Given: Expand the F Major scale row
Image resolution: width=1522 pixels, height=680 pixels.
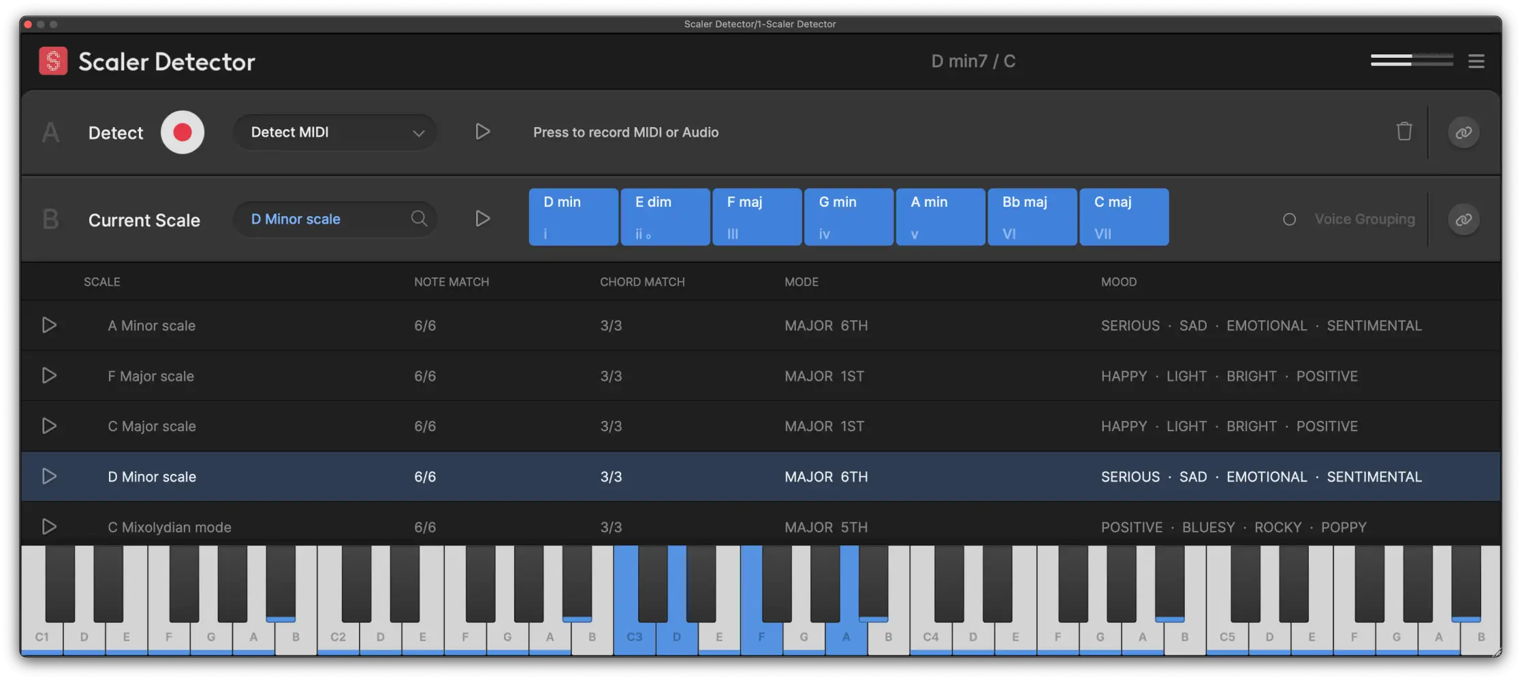Looking at the screenshot, I should point(49,375).
